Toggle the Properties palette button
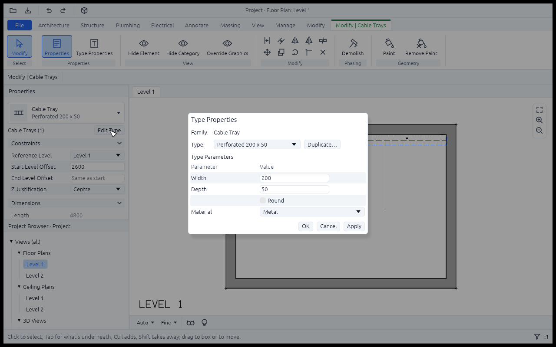The height and width of the screenshot is (347, 556). point(57,47)
